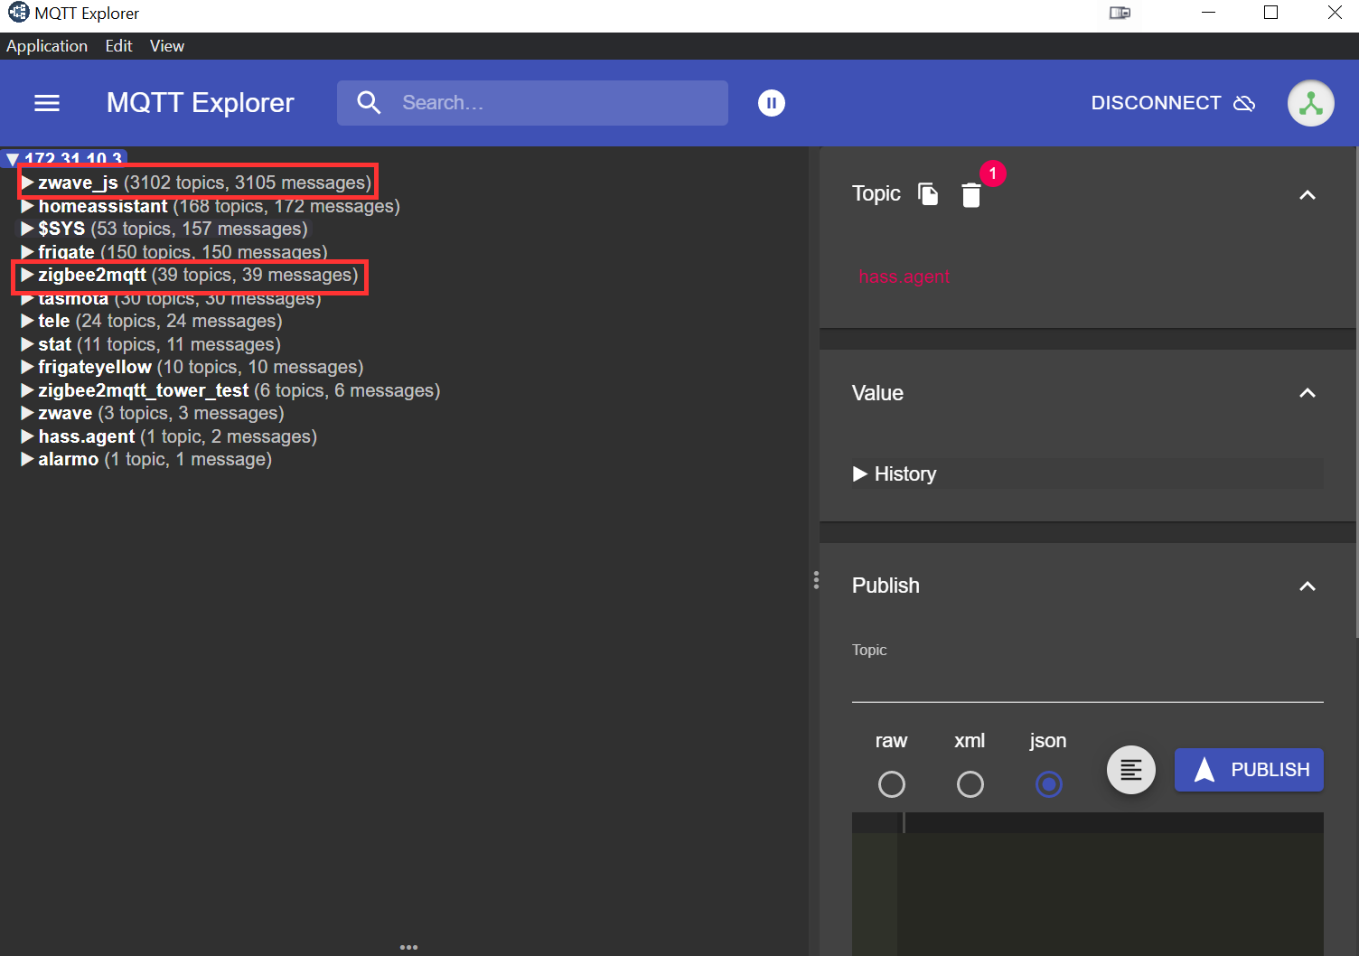Expand the alarmo topic tree
Screen dimensions: 1359x956
pyautogui.click(x=27, y=459)
